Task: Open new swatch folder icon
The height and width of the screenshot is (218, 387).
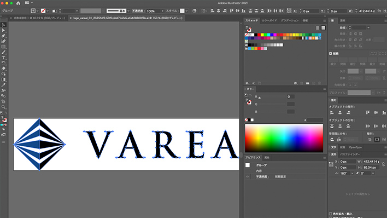Action: [308, 83]
